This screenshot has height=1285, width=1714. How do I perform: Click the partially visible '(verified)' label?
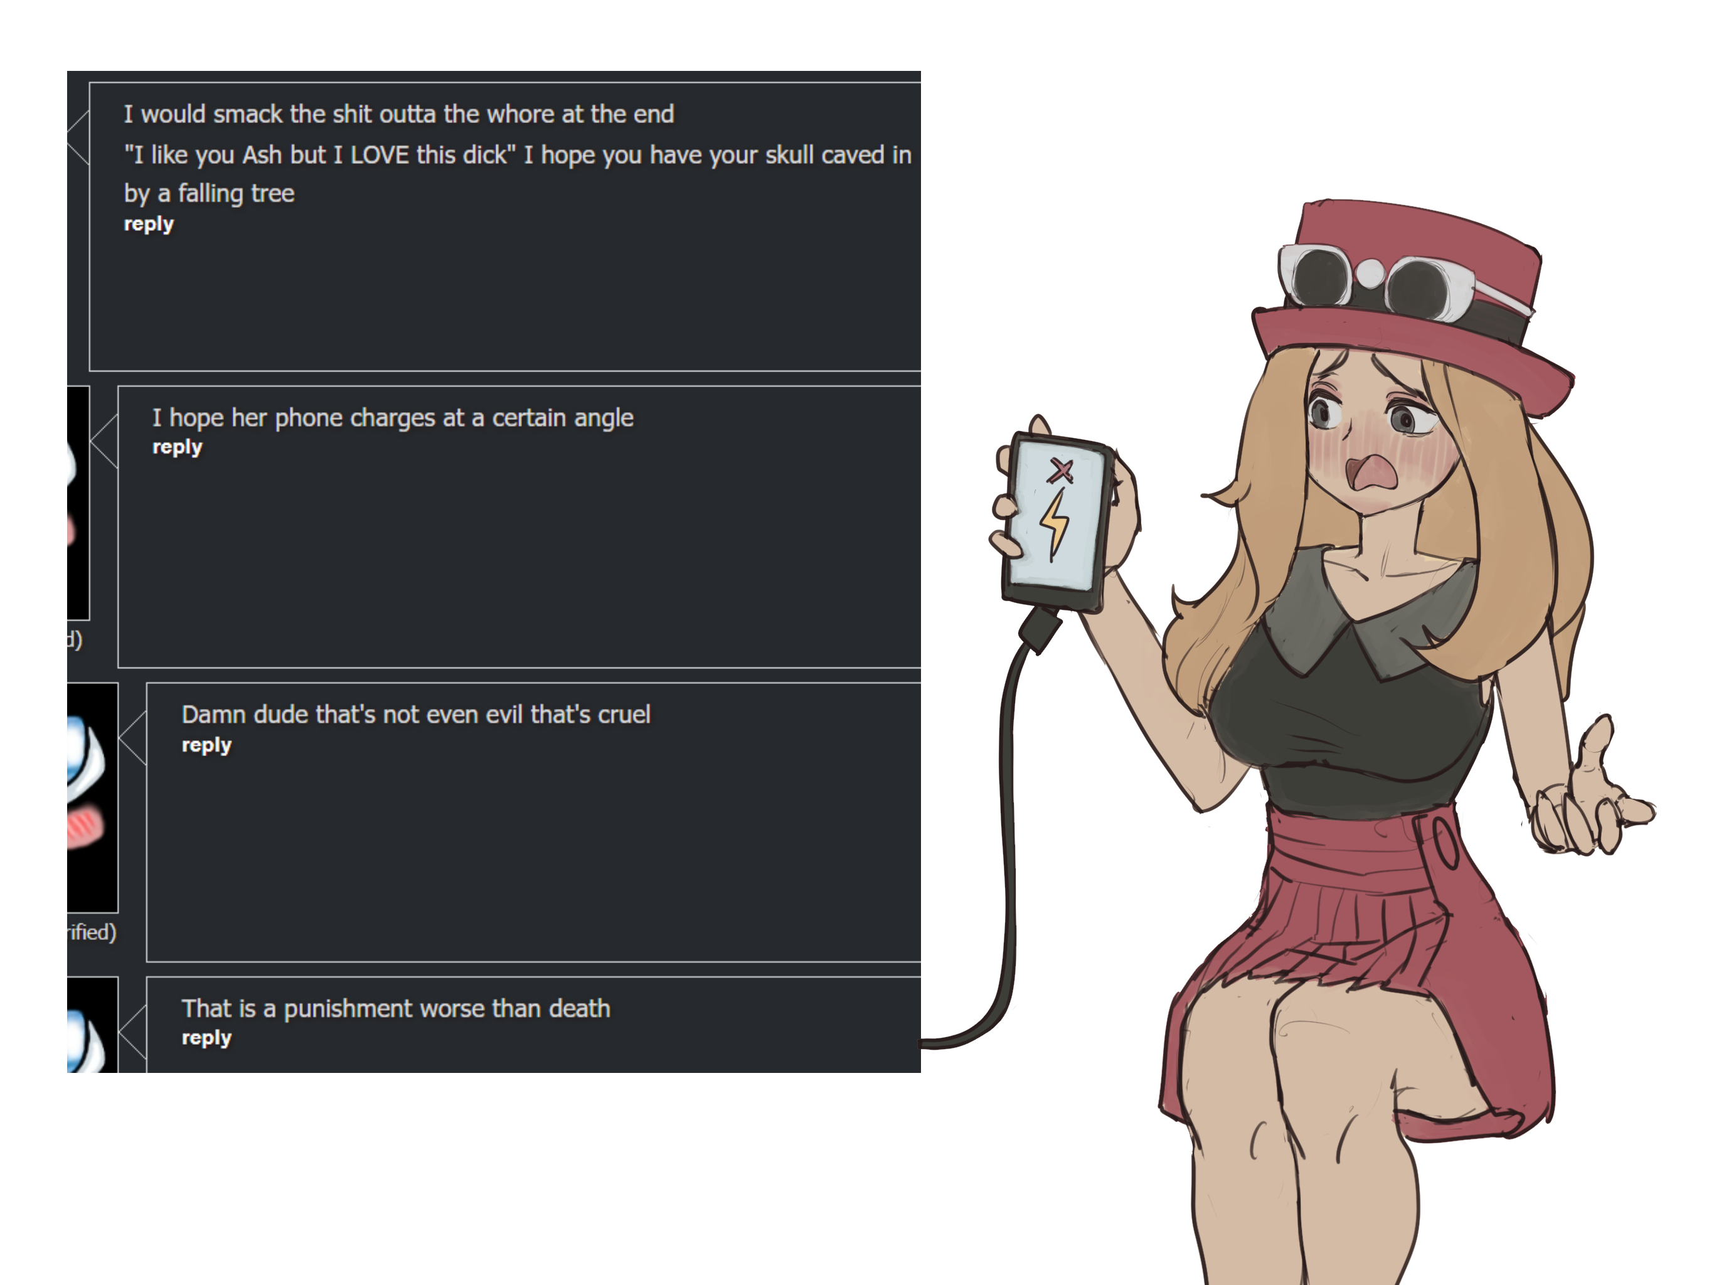click(x=92, y=932)
